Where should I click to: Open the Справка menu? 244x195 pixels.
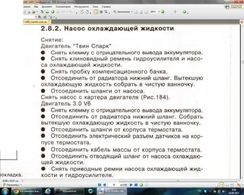pyautogui.click(x=106, y=7)
